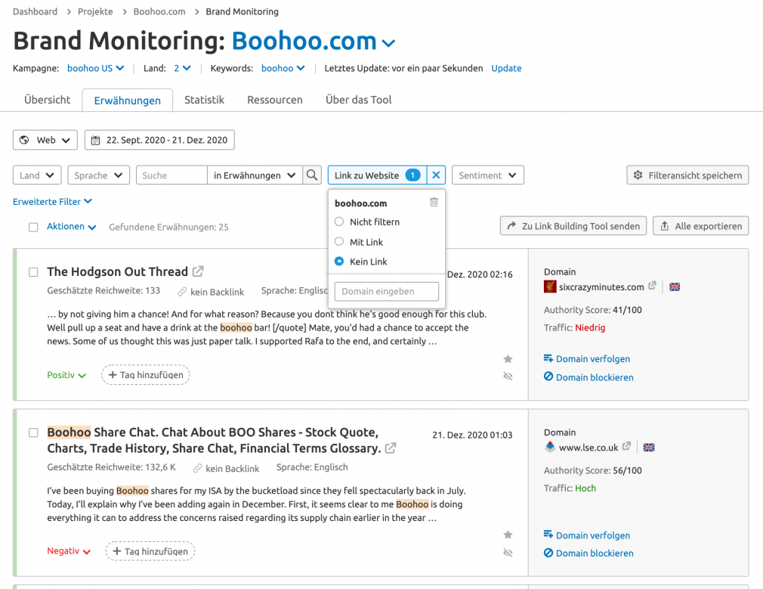Clear the Link zu Website filter with X
763x589 pixels.
[436, 175]
